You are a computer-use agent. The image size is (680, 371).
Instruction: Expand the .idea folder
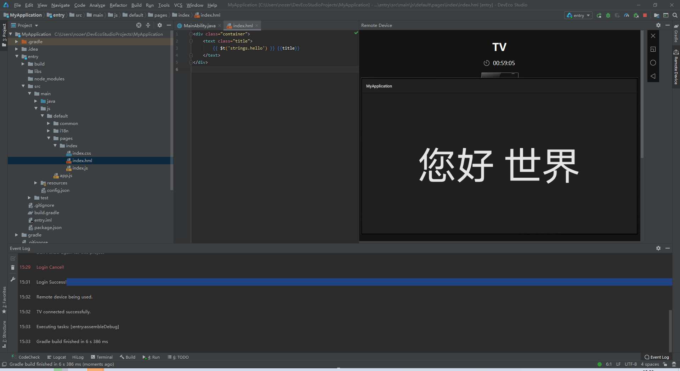17,49
